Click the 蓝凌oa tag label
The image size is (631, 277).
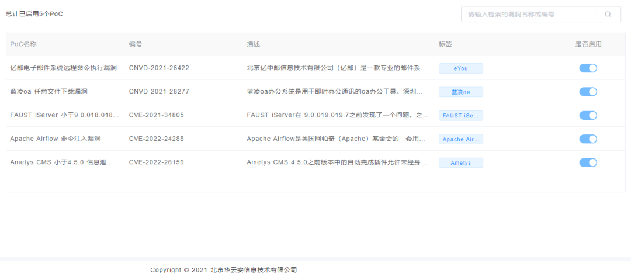(461, 92)
